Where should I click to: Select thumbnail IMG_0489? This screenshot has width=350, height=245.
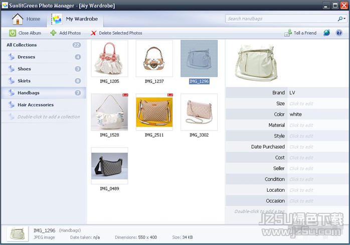click(x=109, y=166)
